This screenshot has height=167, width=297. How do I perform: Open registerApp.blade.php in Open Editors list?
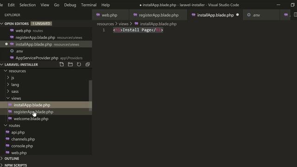(46, 37)
